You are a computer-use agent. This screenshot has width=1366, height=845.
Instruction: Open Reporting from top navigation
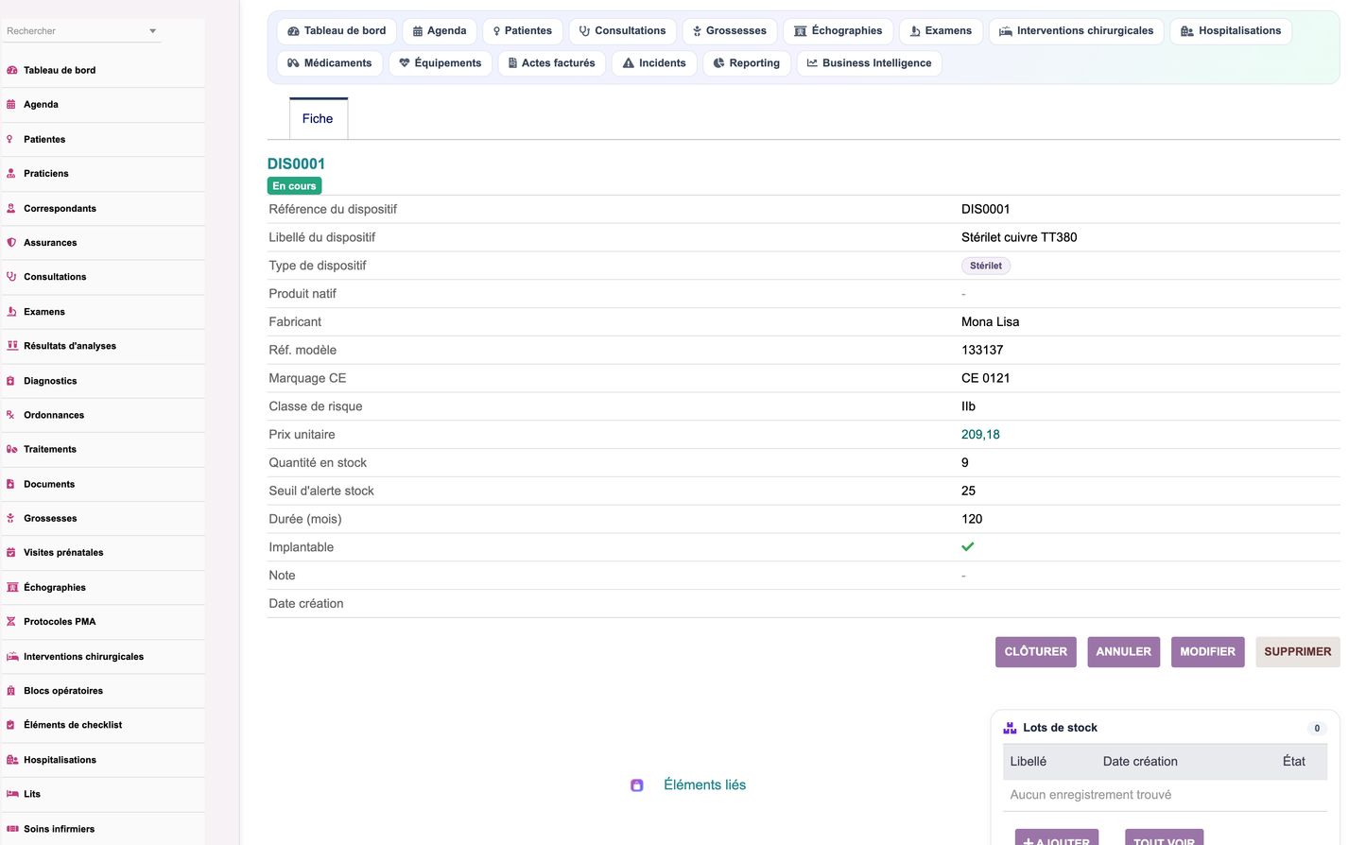[x=747, y=63]
